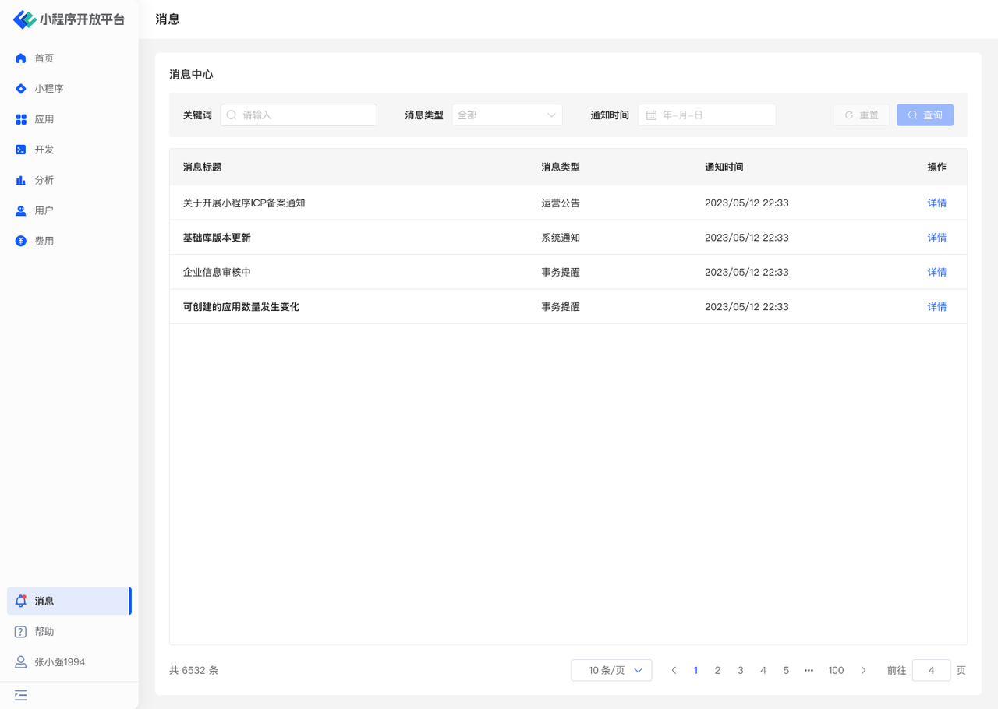998x709 pixels.
Task: Open the calendar icon in 通知时间
Action: pos(652,115)
